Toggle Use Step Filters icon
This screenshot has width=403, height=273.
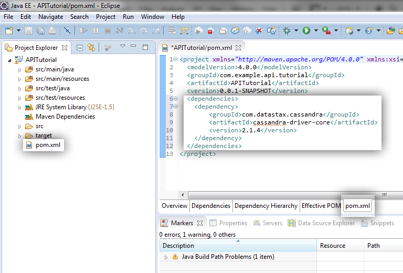click(184, 30)
